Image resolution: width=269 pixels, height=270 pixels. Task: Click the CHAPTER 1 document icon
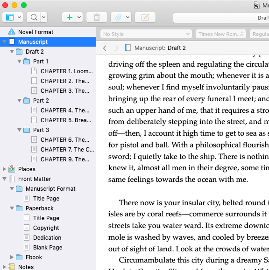34,71
